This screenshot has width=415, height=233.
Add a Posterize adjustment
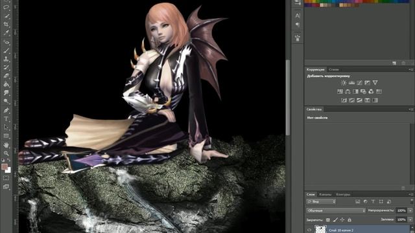click(351, 100)
